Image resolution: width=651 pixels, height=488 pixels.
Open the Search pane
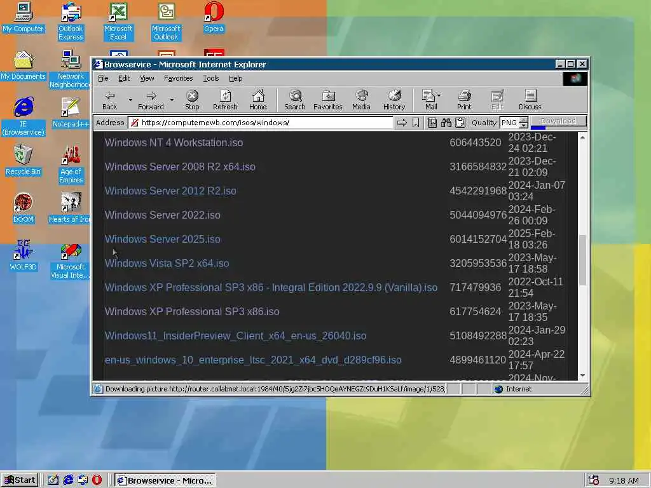pyautogui.click(x=295, y=100)
